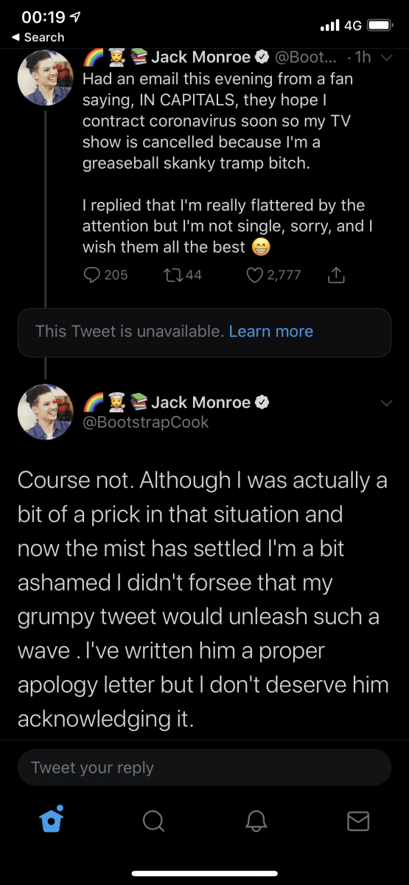Go back to Search
This screenshot has width=409, height=885.
click(x=39, y=37)
